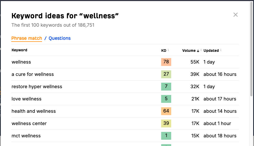Open the "a cure for wellness" keyword
This screenshot has width=254, height=146.
pos(33,74)
